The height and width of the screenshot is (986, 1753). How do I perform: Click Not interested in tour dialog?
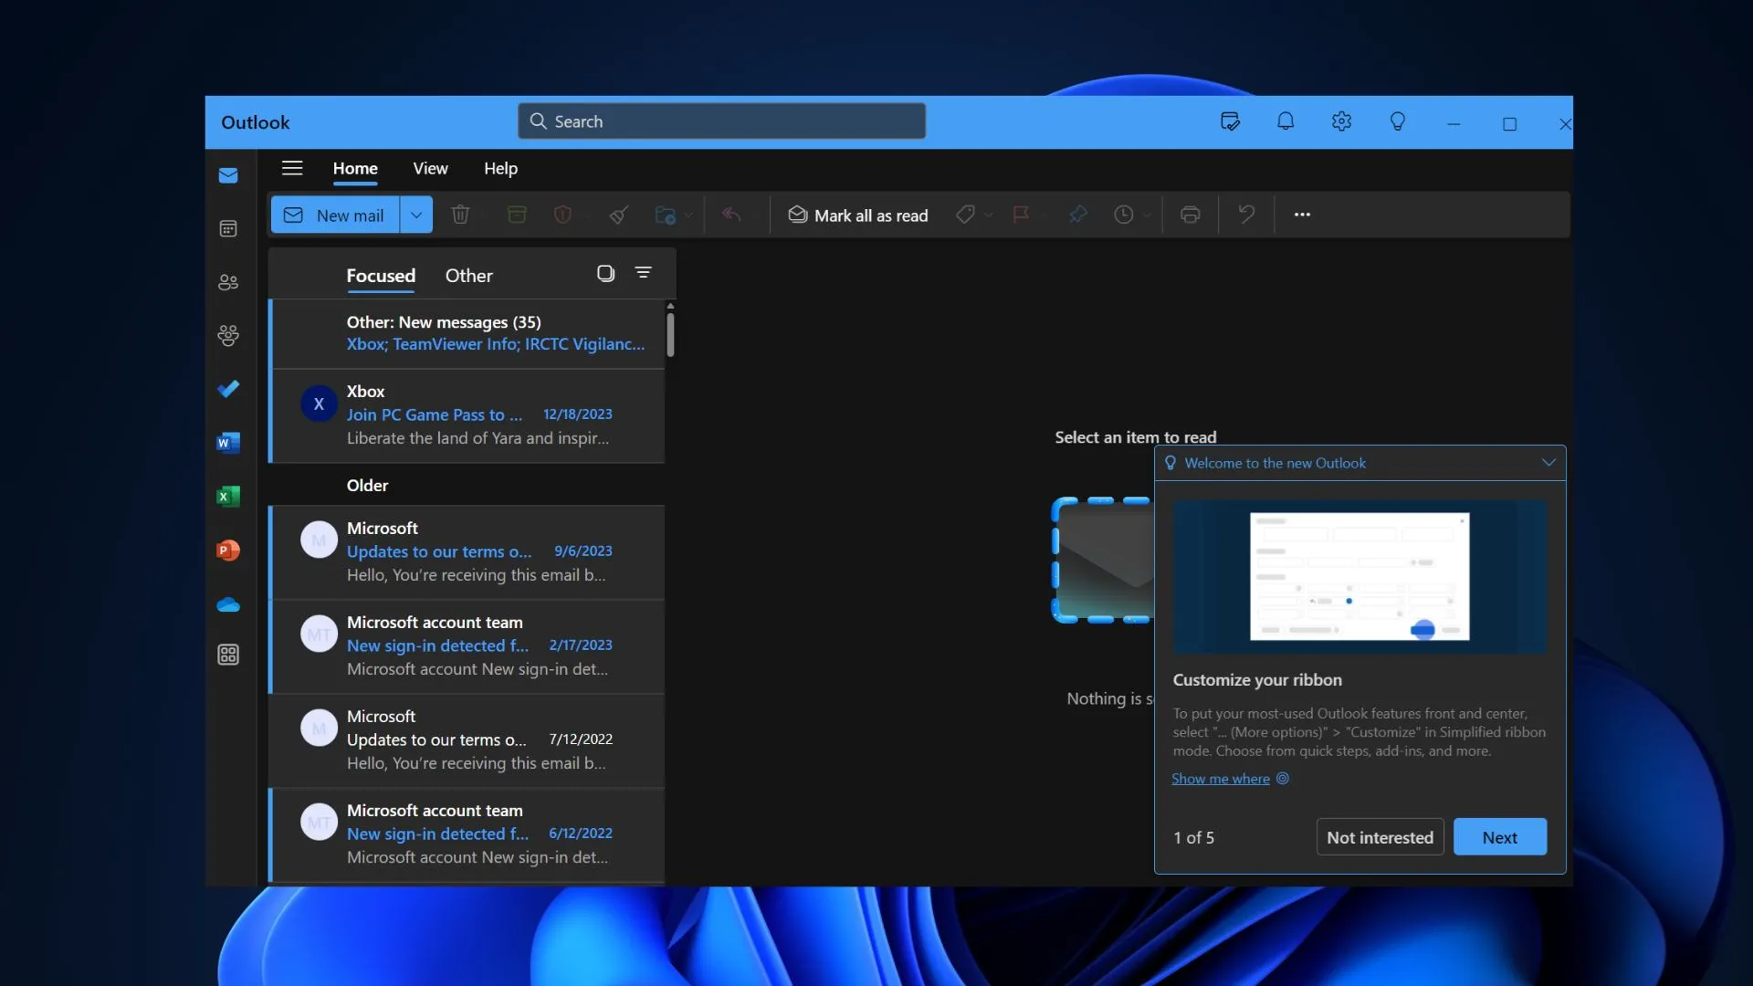click(x=1380, y=835)
